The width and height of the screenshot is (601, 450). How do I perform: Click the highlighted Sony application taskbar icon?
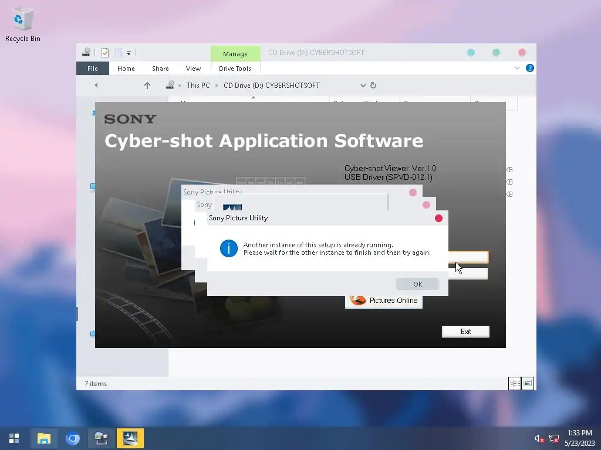(130, 438)
